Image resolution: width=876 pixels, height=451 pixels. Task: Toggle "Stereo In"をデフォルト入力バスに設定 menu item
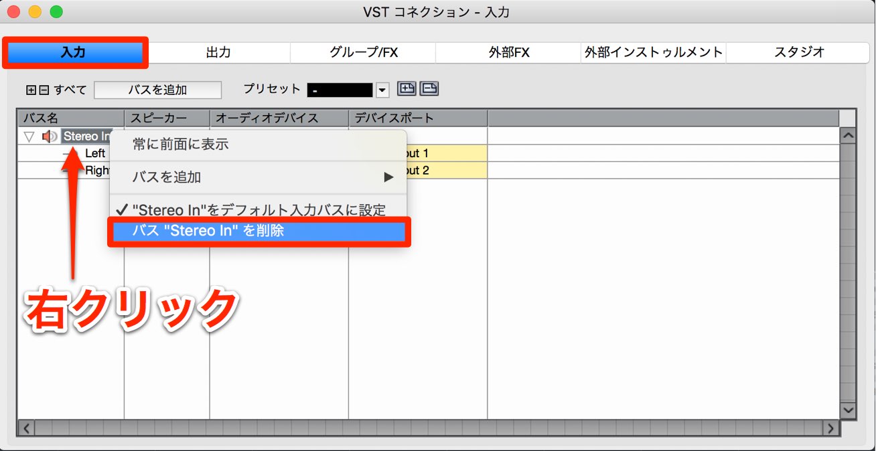click(259, 210)
